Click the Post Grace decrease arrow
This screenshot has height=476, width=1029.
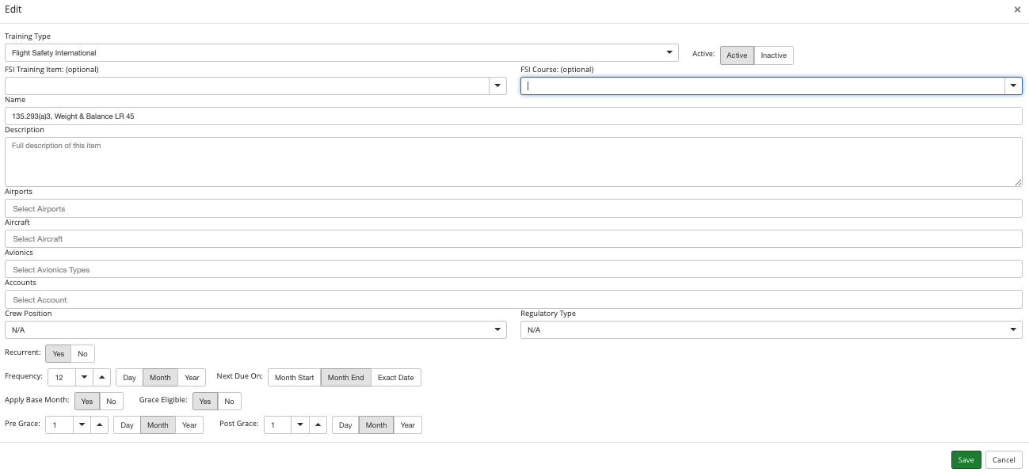299,425
